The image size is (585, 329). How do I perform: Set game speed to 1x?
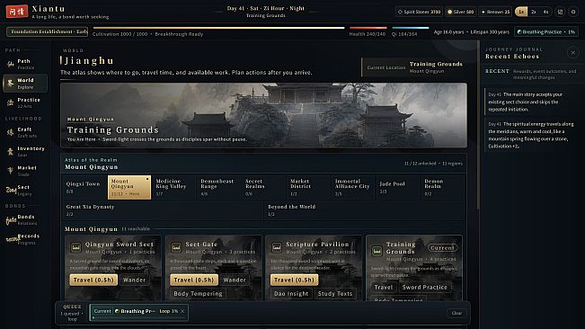pyautogui.click(x=521, y=12)
